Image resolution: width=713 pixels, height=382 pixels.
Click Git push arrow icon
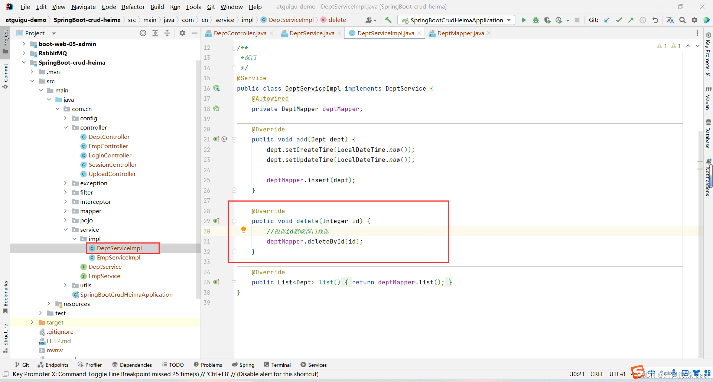(631, 20)
